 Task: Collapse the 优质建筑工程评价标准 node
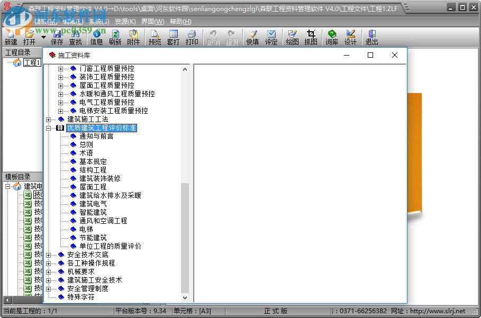[x=49, y=128]
